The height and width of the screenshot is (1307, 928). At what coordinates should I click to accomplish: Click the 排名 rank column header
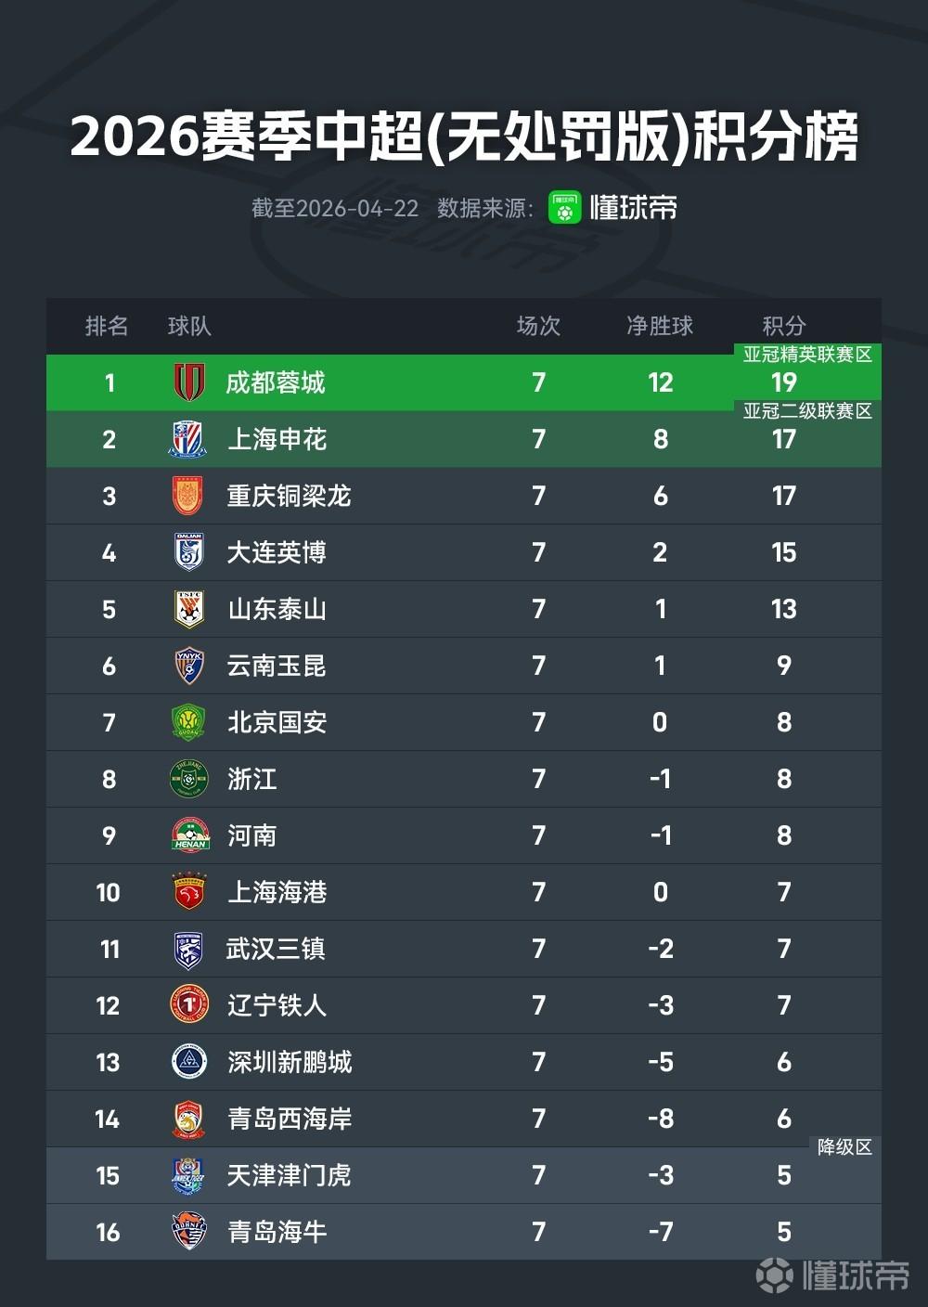pos(107,326)
